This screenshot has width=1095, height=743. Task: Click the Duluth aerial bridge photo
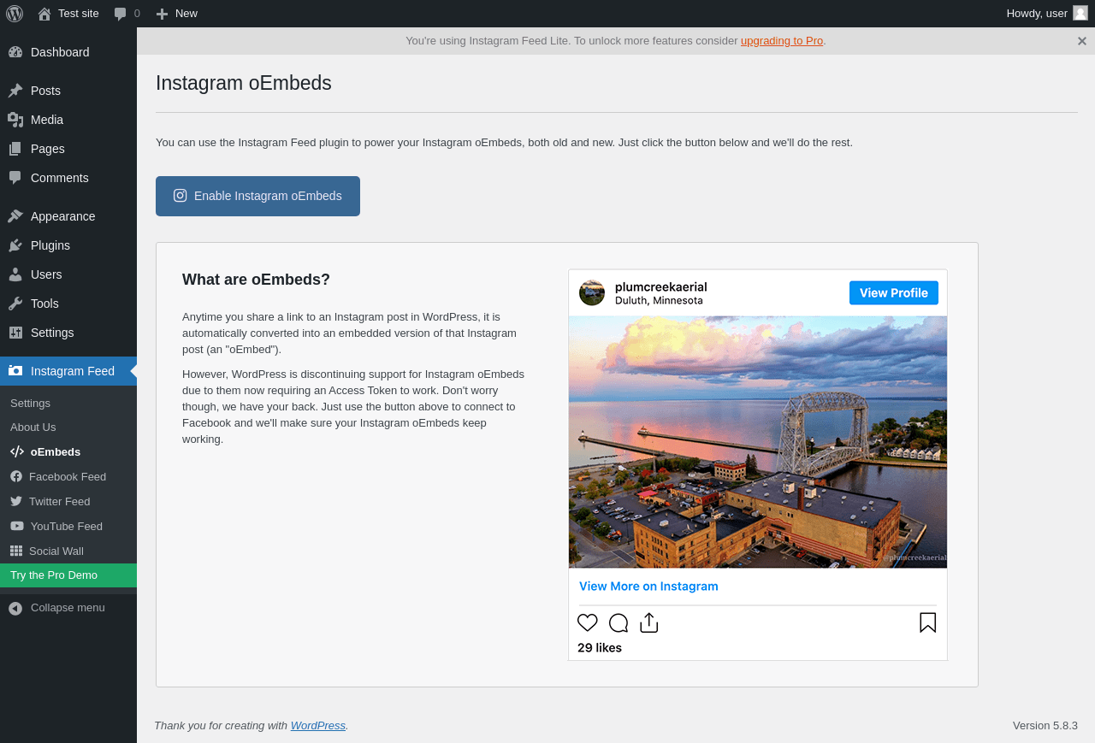tap(758, 442)
